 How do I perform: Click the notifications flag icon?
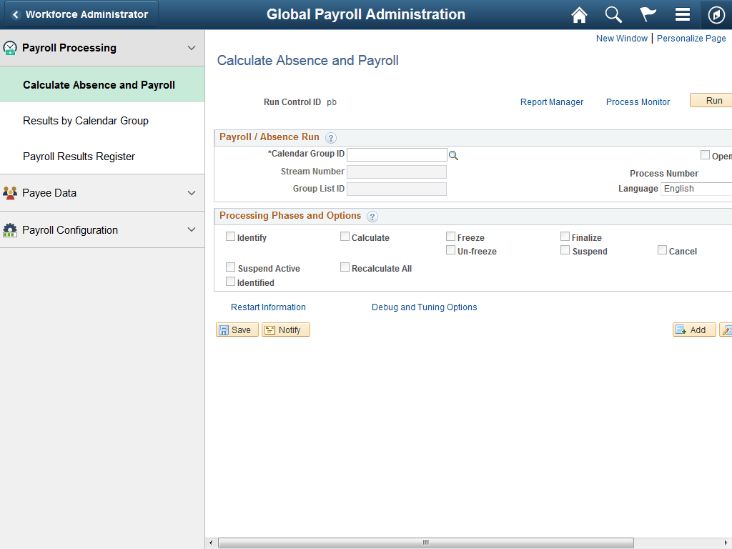648,14
